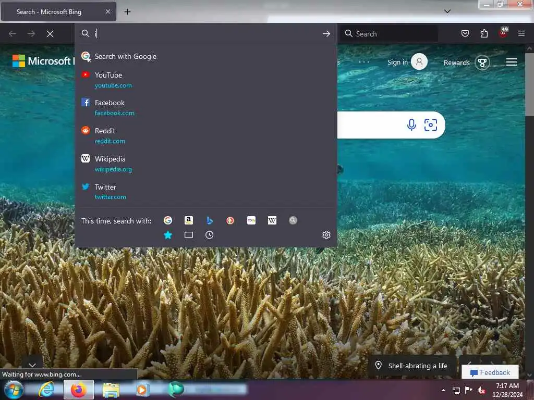This screenshot has height=400, width=534.
Task: Search history with clock icon
Action: pos(210,235)
